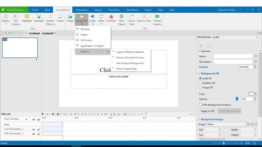This screenshot has width=262, height=147.
Task: Adjust the Opacity slider handle
Action: pos(237,99)
